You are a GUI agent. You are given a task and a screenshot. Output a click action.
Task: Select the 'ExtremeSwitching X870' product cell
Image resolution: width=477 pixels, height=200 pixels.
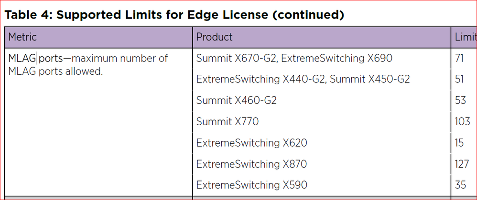pyautogui.click(x=322, y=164)
